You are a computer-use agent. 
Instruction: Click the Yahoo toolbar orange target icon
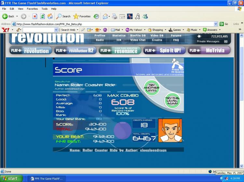tap(97, 30)
